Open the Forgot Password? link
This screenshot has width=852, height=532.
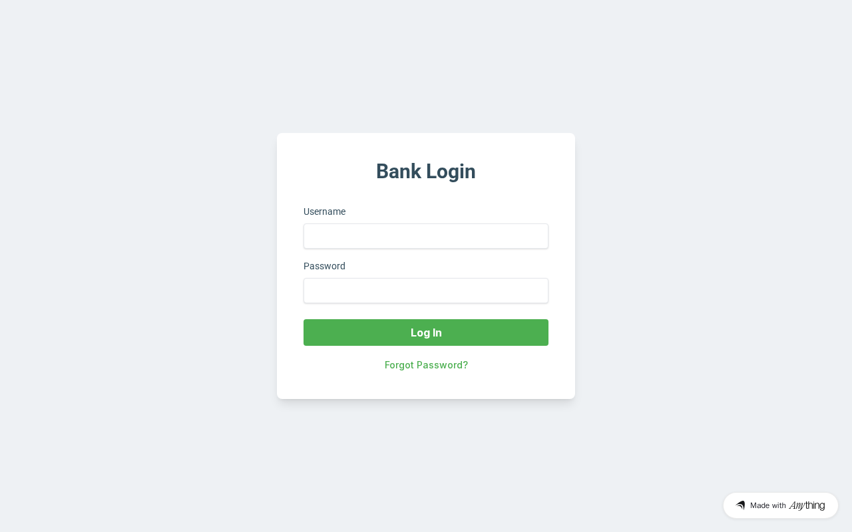pyautogui.click(x=426, y=365)
